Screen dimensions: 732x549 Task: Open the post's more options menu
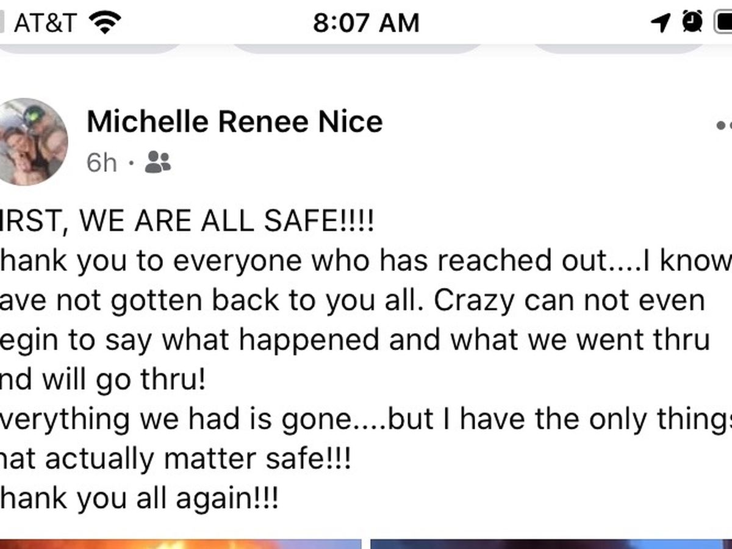point(723,125)
